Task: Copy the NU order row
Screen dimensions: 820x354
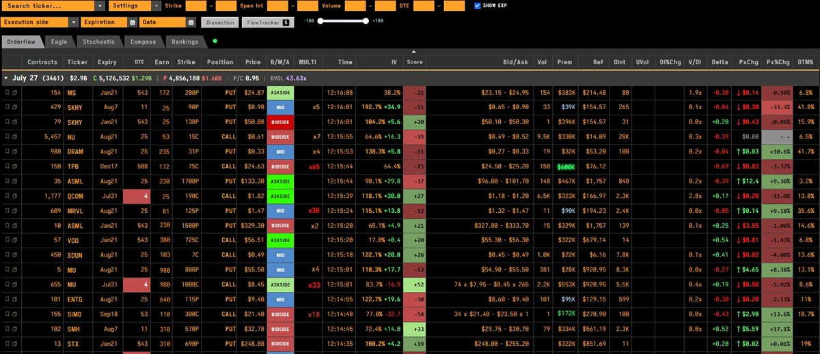Action: coord(14,137)
